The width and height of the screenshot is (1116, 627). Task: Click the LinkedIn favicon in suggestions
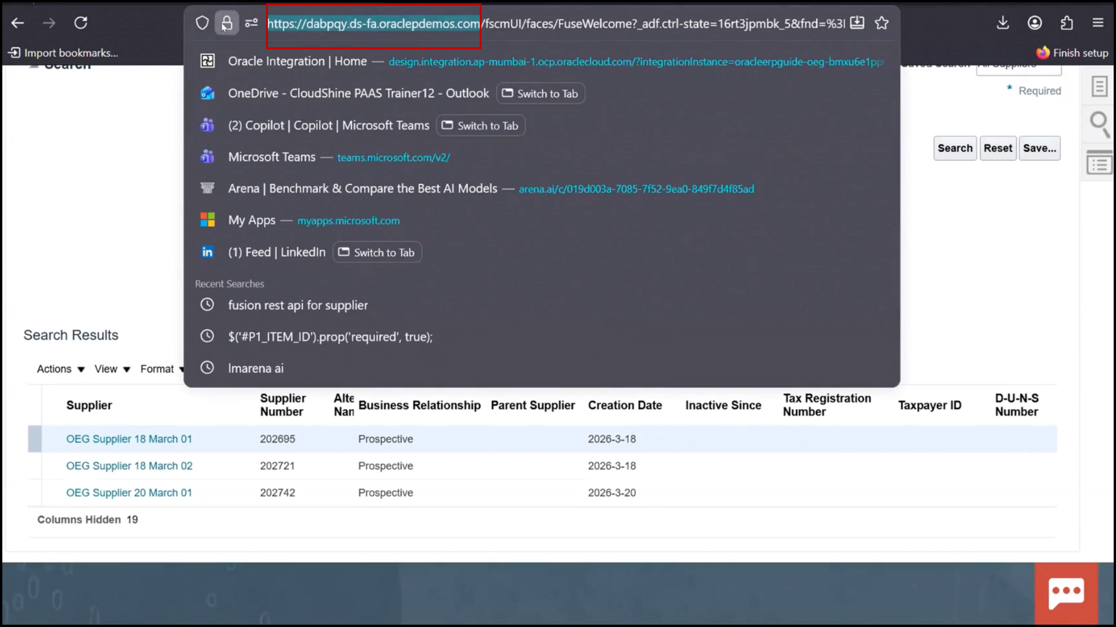coord(208,252)
